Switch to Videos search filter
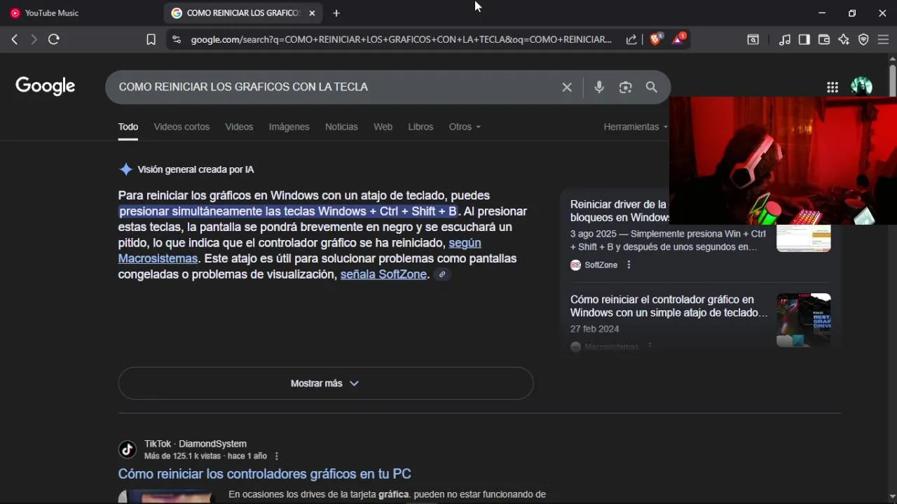This screenshot has height=504, width=897. pos(239,127)
